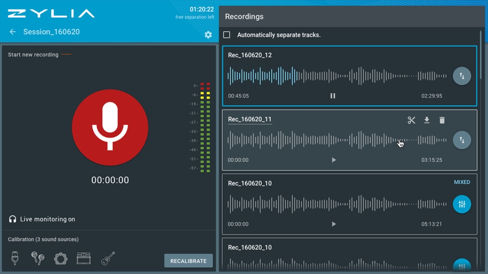Click the scissors trim icon on Rec_160620_11
488x274 pixels.
click(x=411, y=120)
